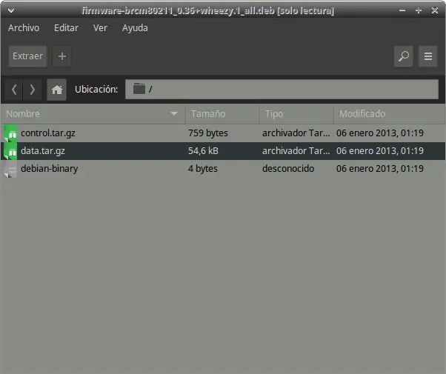Image resolution: width=446 pixels, height=374 pixels.
Task: Click the 54,6 kB size cell
Action: pos(203,151)
